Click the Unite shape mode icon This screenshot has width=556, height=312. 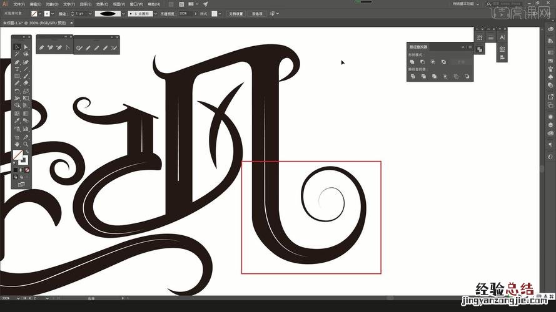(x=413, y=62)
